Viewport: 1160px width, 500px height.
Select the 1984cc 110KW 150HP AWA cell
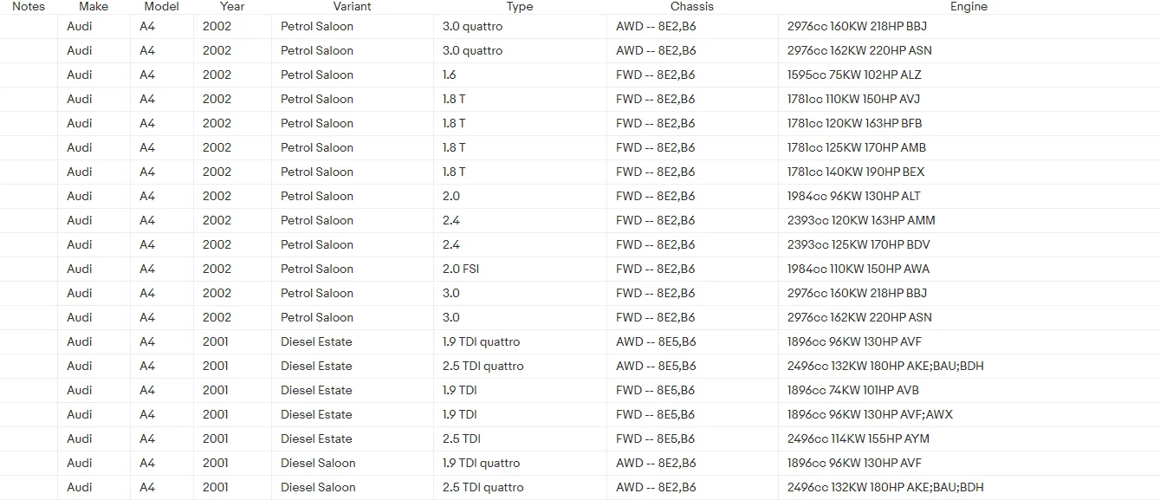[x=859, y=269]
